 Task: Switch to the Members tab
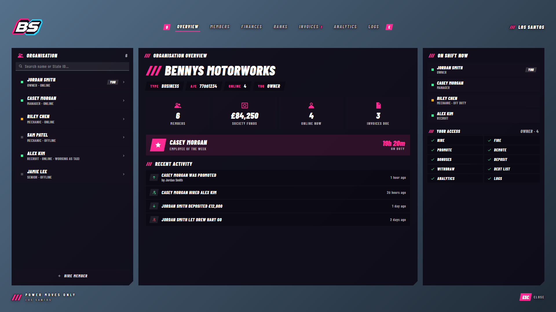point(220,27)
